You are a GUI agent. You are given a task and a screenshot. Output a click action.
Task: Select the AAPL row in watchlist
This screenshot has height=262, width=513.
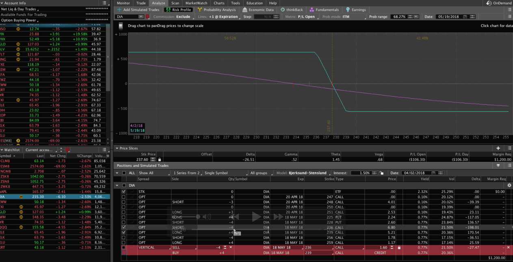click(55, 191)
